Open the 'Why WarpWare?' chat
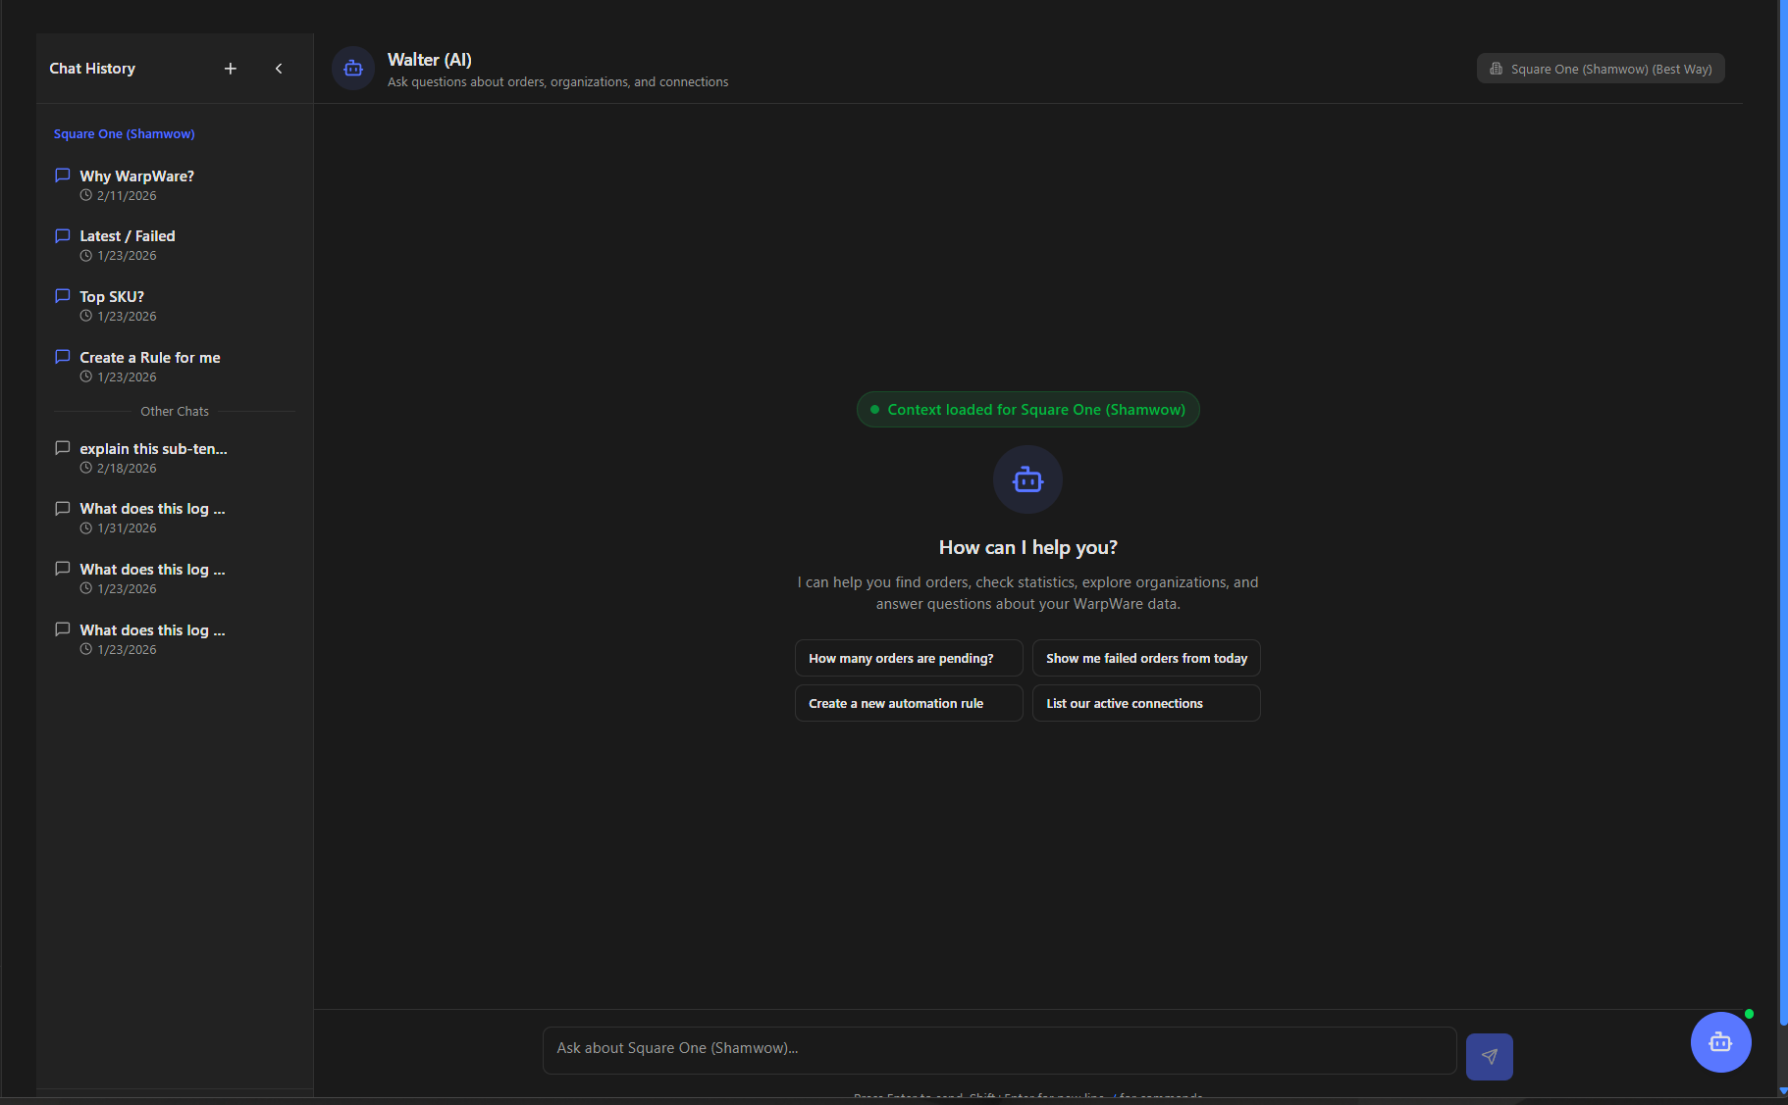This screenshot has height=1105, width=1788. pyautogui.click(x=175, y=185)
